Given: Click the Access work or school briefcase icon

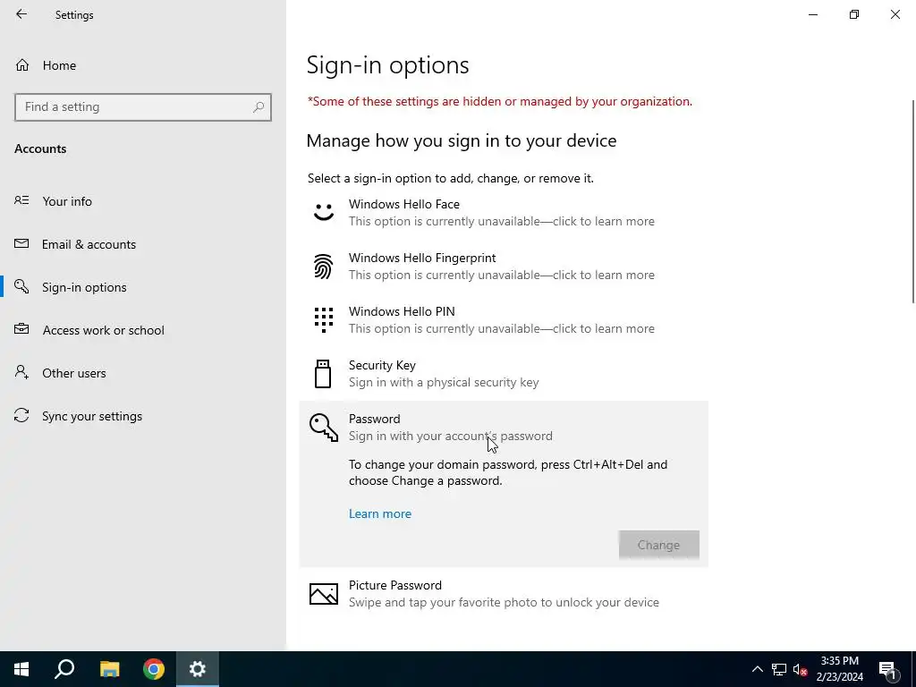Looking at the screenshot, I should pyautogui.click(x=21, y=329).
